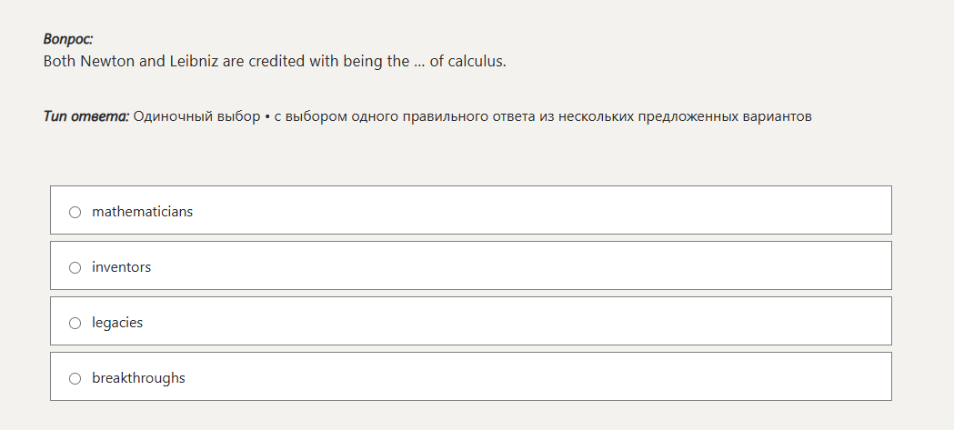954x430 pixels.
Task: Click the word "Leibniz" in the question
Action: [x=194, y=62]
